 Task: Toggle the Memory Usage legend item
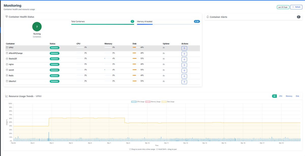click(156, 101)
